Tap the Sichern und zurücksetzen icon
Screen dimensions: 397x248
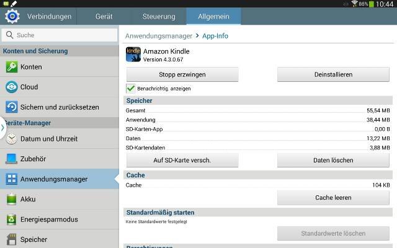click(12, 107)
